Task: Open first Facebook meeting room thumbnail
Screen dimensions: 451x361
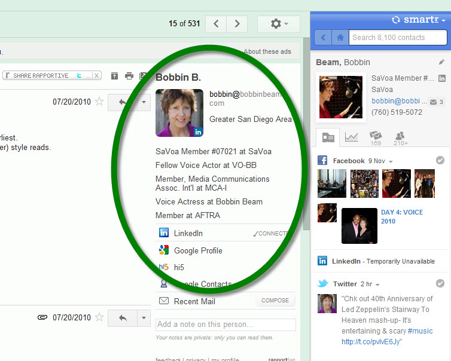Action: [x=331, y=183]
